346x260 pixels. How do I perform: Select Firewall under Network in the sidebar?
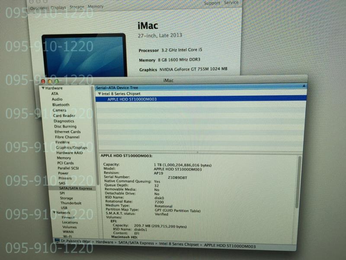[68, 218]
